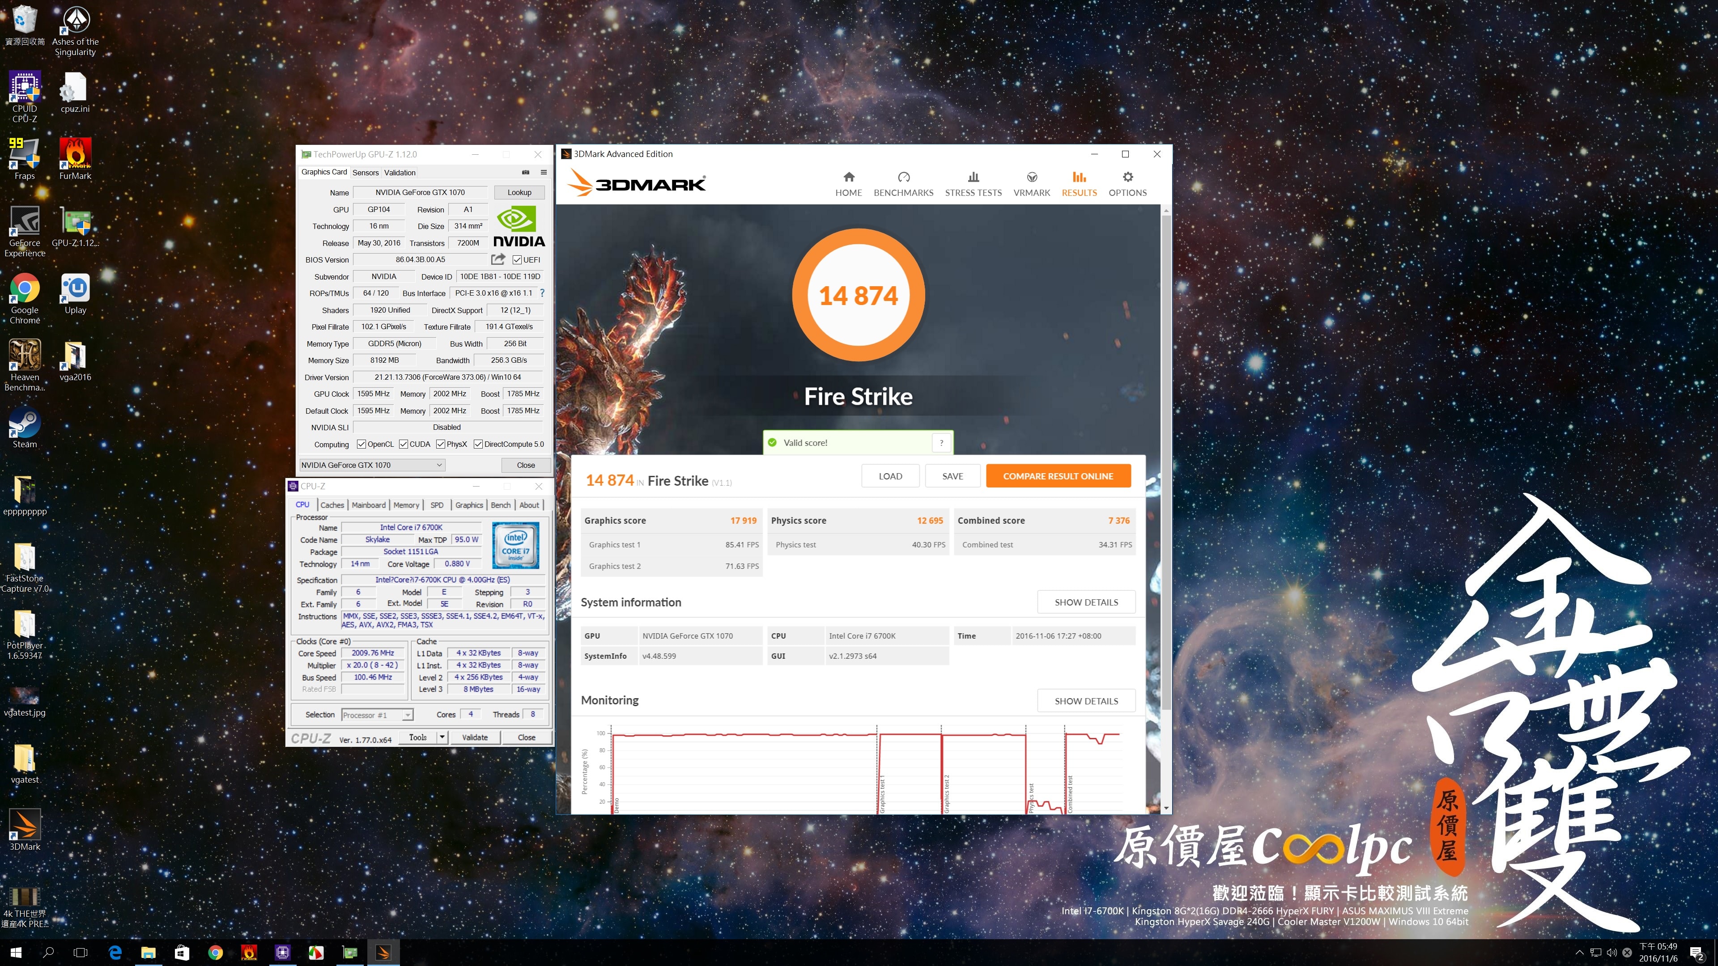1718x966 pixels.
Task: Click the taskbar clock showing 05:49
Action: point(1658,952)
